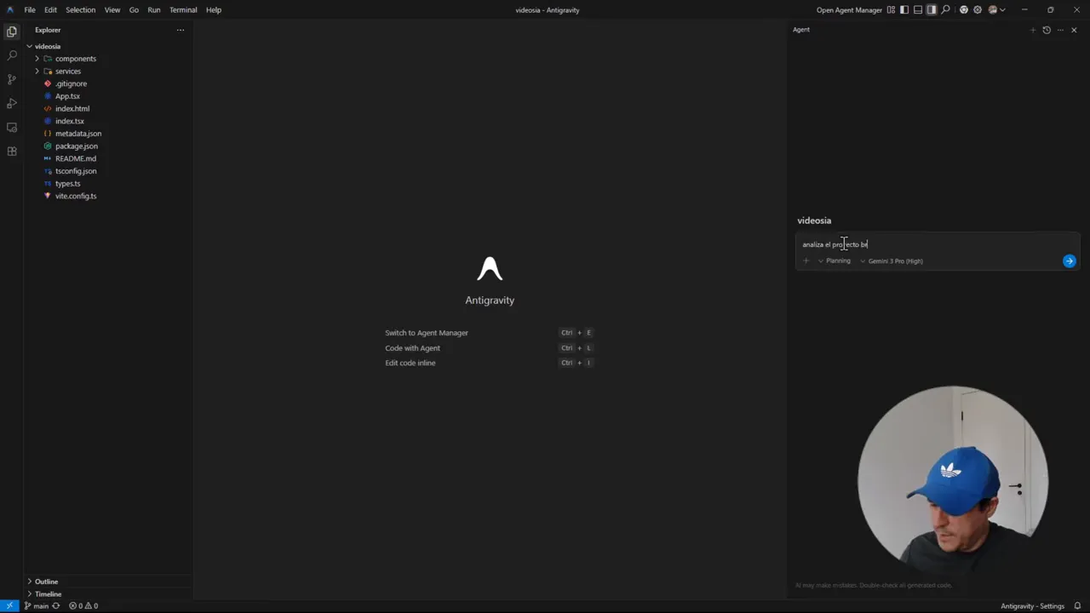Open agent conversation history
This screenshot has width=1090, height=613.
tap(1047, 30)
